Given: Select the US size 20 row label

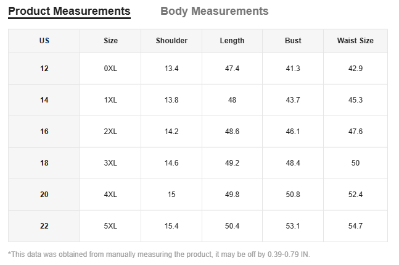Looking at the screenshot, I should 44,195.
